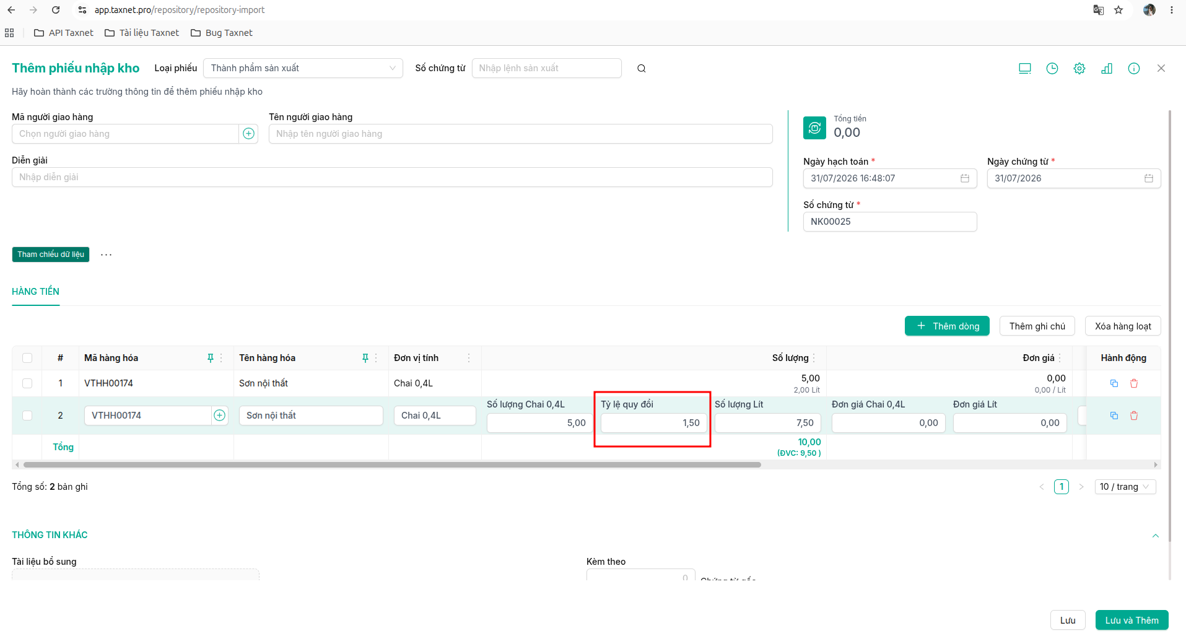
Task: Open the 10 / trang page size dropdown
Action: pyautogui.click(x=1125, y=487)
